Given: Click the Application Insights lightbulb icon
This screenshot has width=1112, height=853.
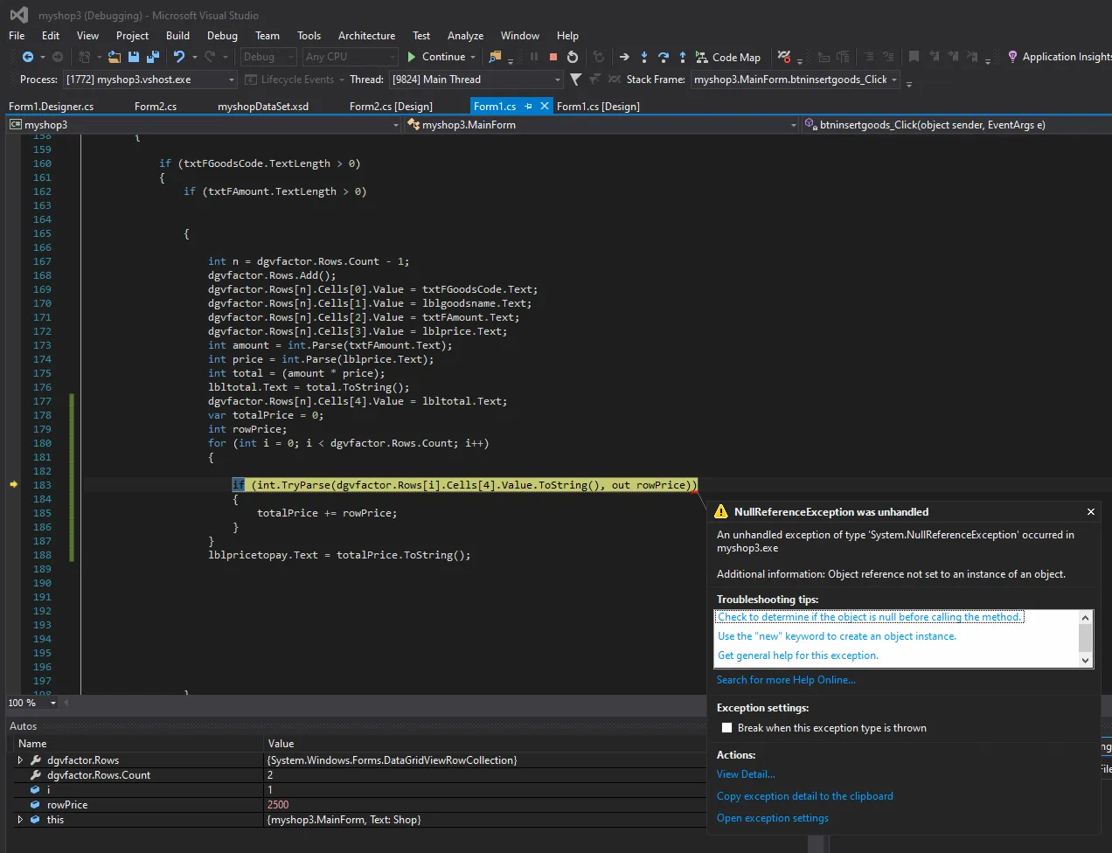Looking at the screenshot, I should point(1012,57).
